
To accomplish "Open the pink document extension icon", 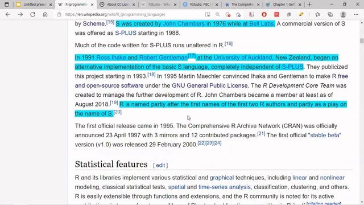I will [251, 14].
